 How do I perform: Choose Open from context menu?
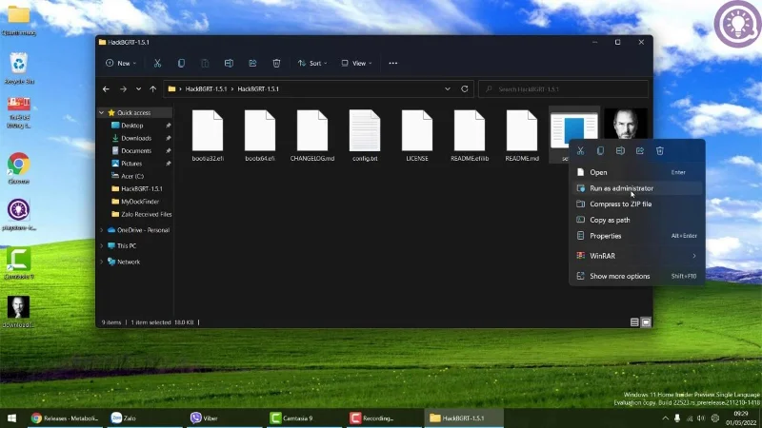pos(637,172)
